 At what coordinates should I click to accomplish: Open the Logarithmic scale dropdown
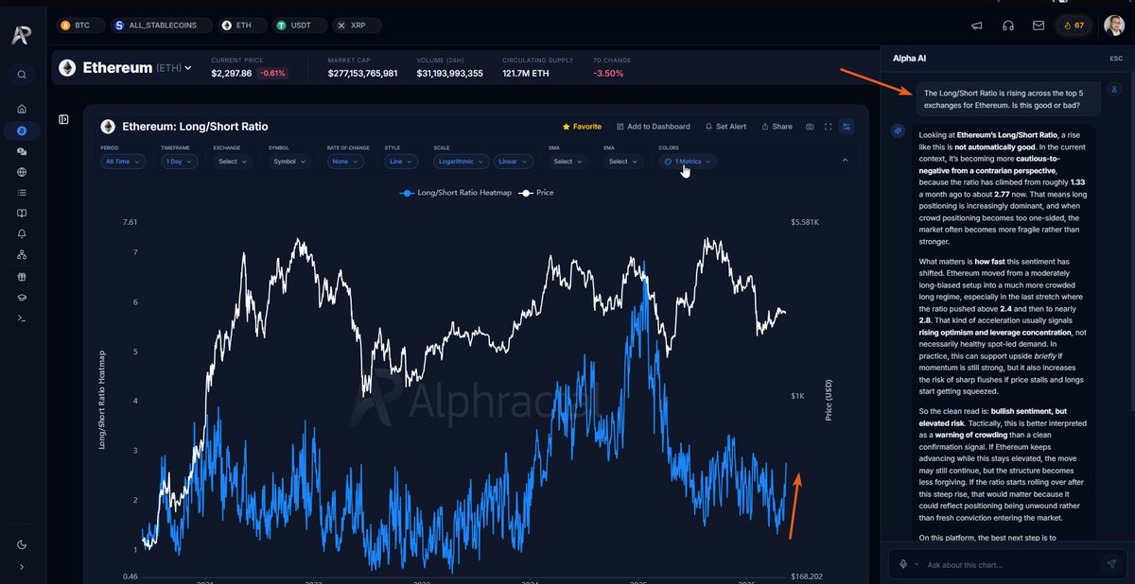tap(461, 162)
